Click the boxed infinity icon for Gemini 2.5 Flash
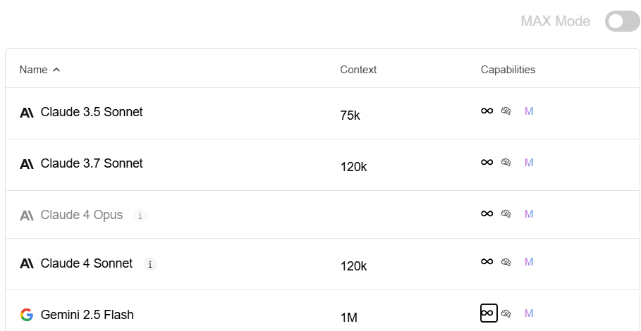 coord(489,313)
